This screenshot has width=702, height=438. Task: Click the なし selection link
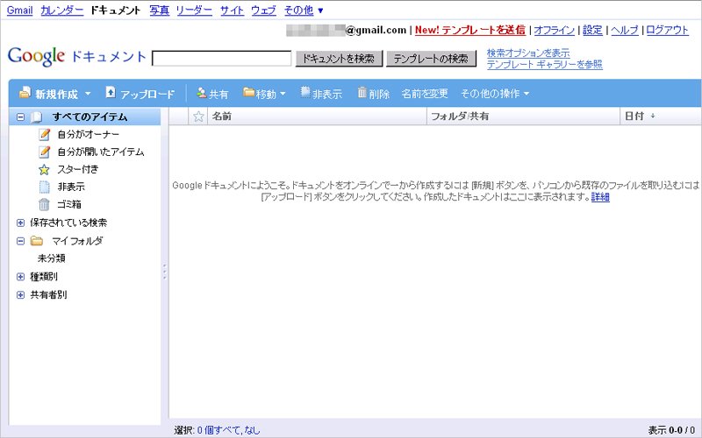[x=252, y=430]
